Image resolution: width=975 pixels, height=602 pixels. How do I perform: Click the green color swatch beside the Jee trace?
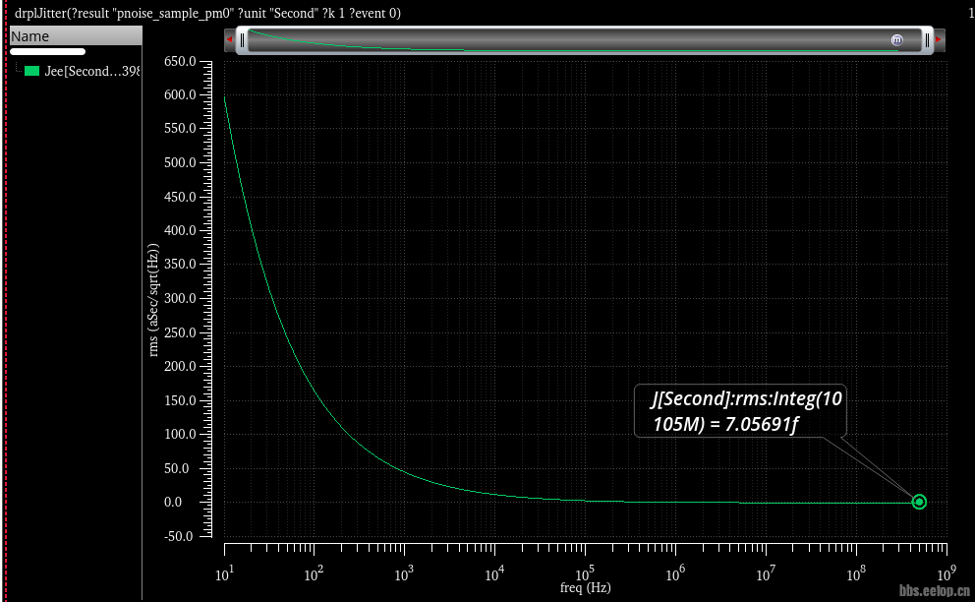point(31,71)
